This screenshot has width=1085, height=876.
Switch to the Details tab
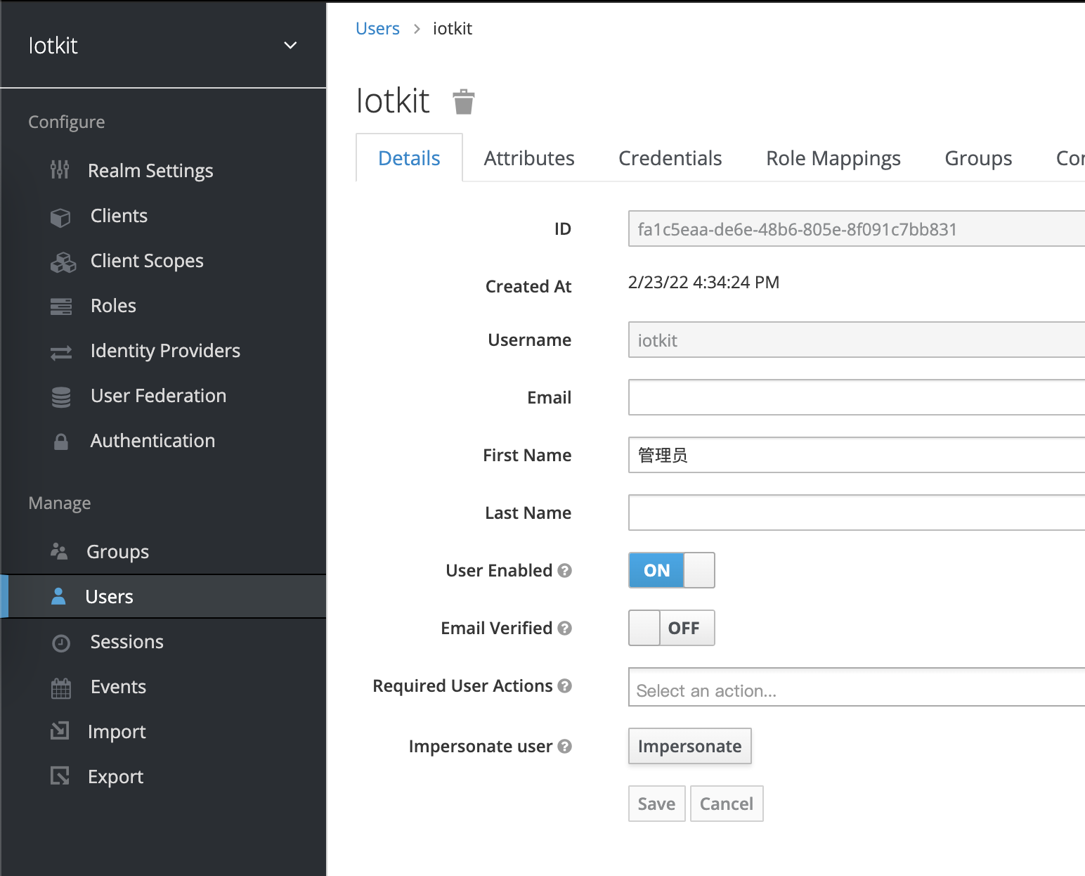click(x=409, y=157)
